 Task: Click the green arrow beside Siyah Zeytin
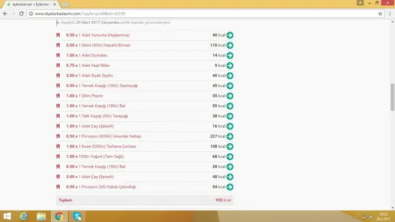tap(230, 76)
